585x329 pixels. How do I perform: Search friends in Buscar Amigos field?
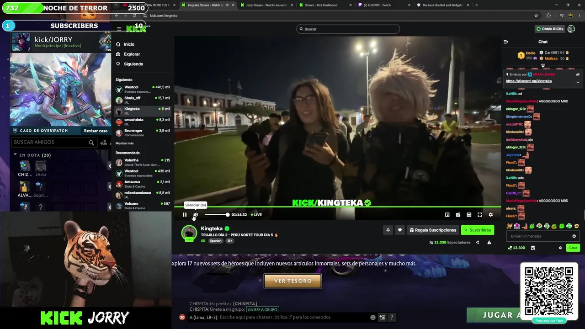point(53,142)
